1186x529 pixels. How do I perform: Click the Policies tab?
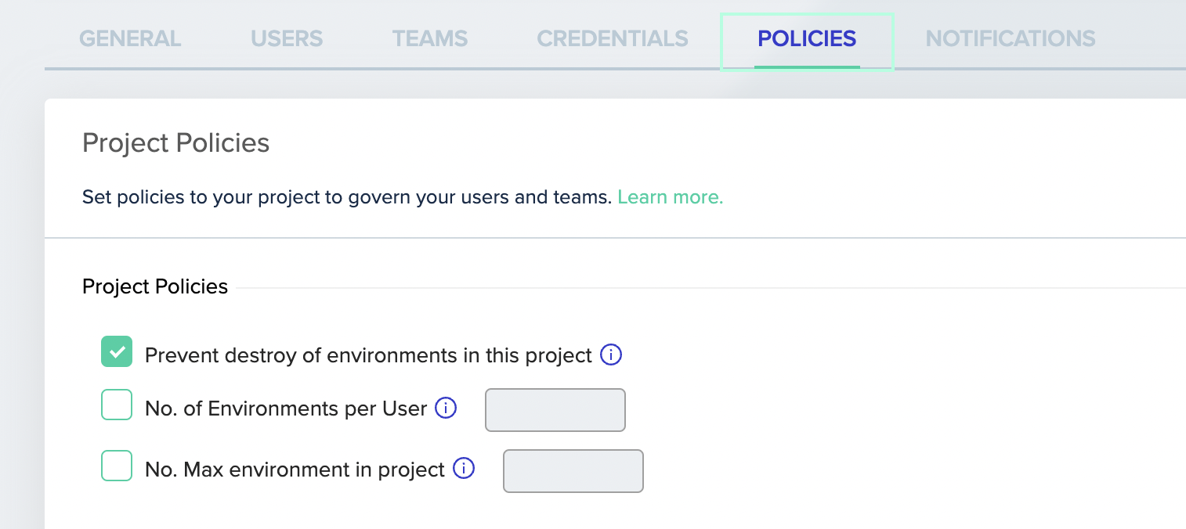[807, 38]
